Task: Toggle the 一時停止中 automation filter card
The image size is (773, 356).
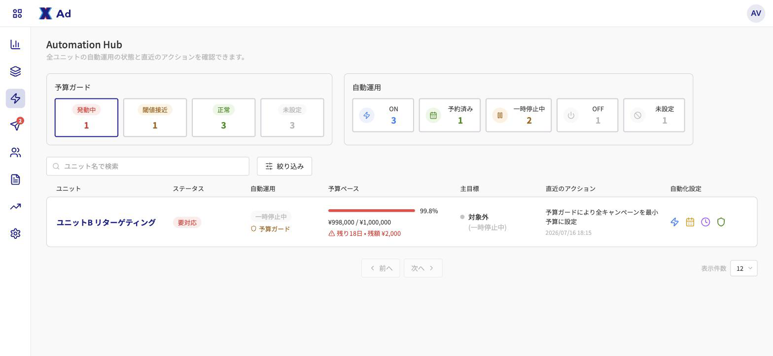Action: pyautogui.click(x=518, y=115)
